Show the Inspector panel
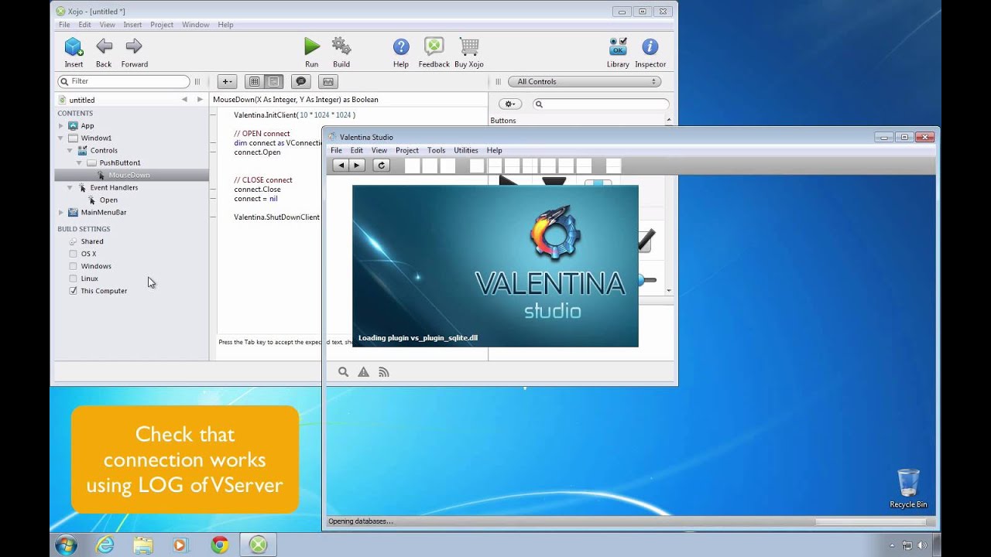The height and width of the screenshot is (557, 991). pyautogui.click(x=650, y=47)
